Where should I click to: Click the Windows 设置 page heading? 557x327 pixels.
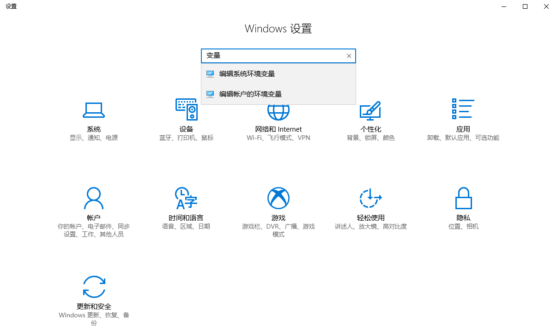[278, 29]
